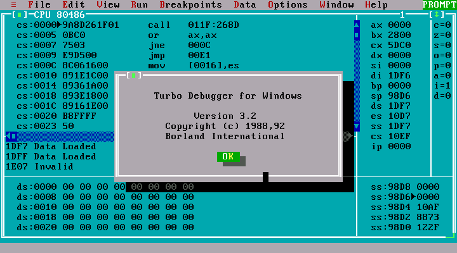This screenshot has height=253, width=457.
Task: Toggle the zero flag z=0
Action: (x=442, y=35)
